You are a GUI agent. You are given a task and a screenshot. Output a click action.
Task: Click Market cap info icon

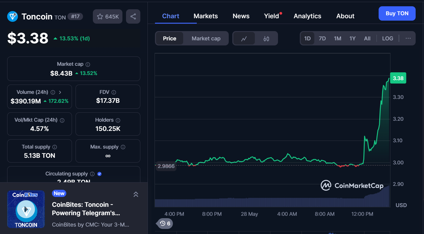(88, 64)
